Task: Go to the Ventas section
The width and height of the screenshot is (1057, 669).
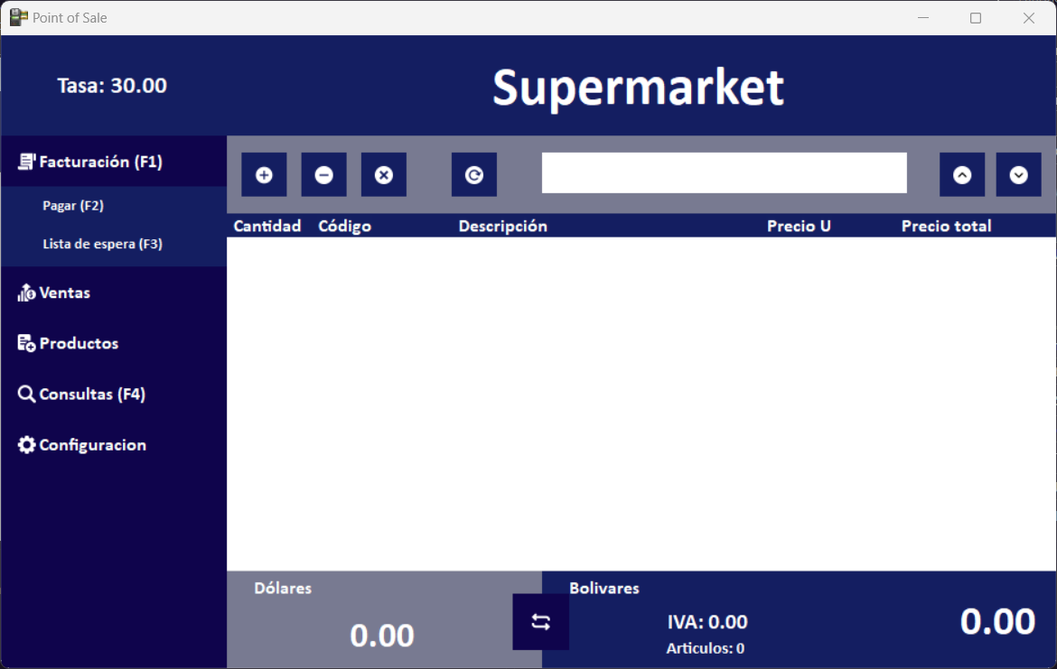Action: click(64, 293)
